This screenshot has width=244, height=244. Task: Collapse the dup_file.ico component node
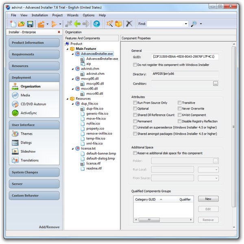pyautogui.click(x=73, y=104)
